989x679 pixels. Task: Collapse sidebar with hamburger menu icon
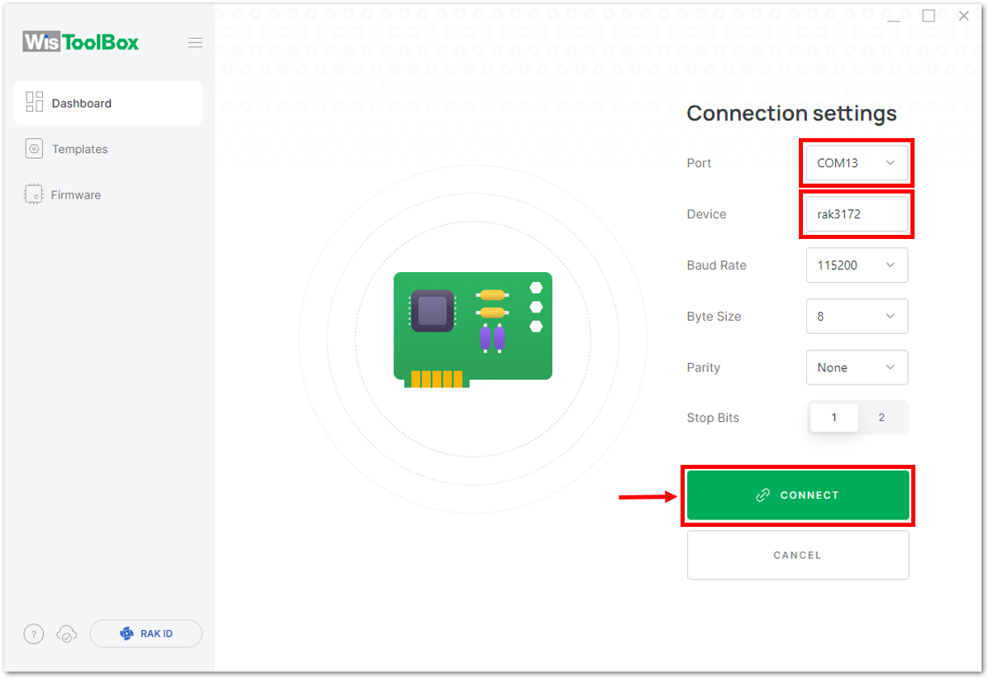195,42
